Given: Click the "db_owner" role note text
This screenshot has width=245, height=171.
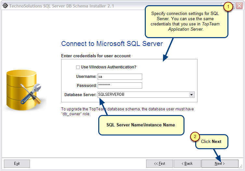Looking at the screenshot, I should (x=127, y=111).
